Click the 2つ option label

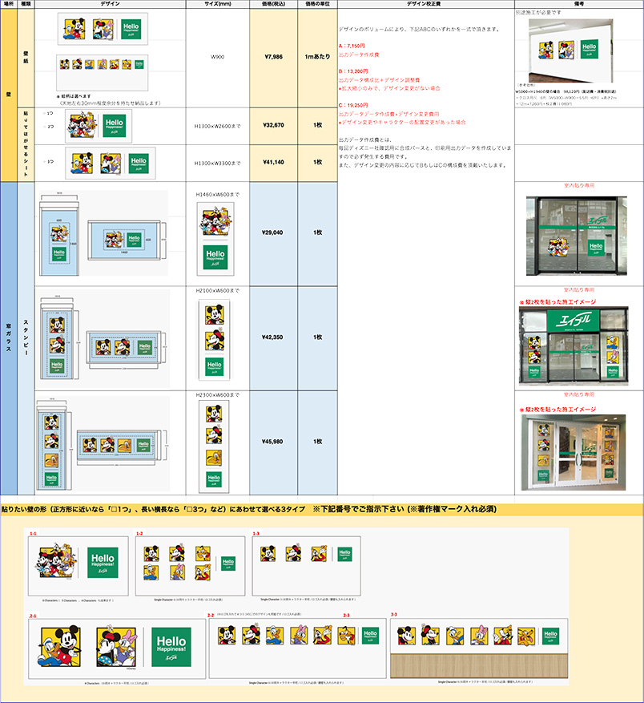point(50,127)
